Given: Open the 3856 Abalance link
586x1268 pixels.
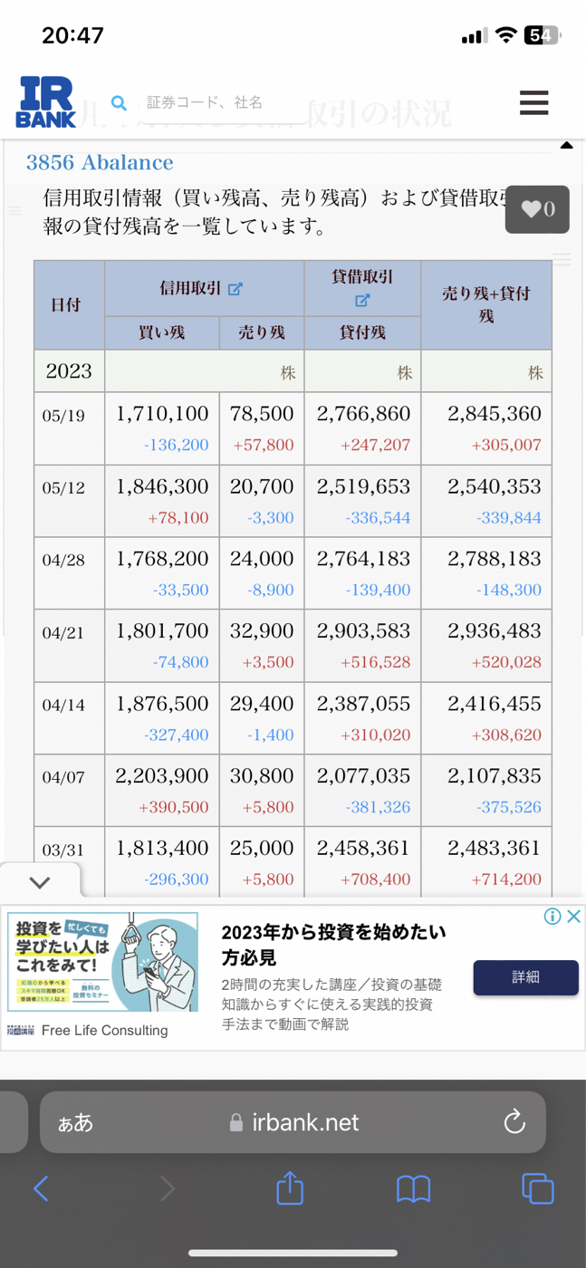Looking at the screenshot, I should click(100, 163).
